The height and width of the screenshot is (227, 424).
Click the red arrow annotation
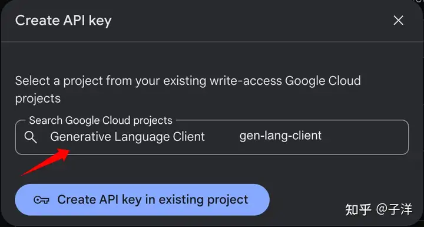pos(46,162)
